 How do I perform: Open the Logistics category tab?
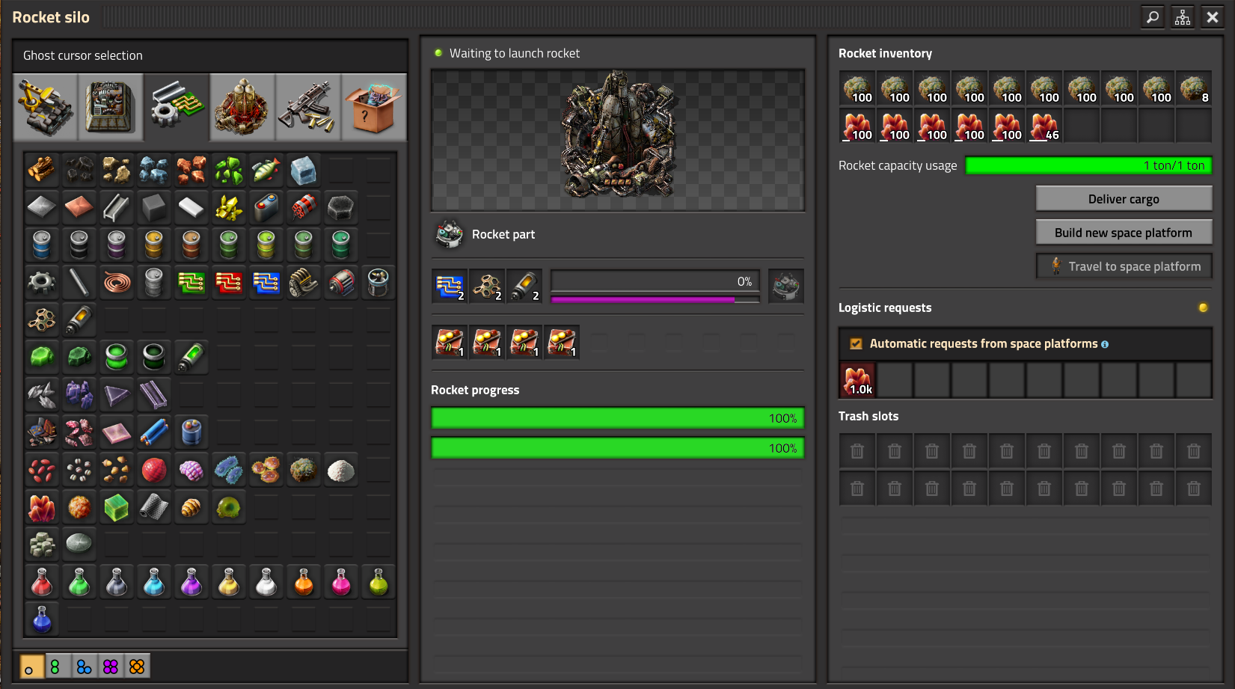point(46,107)
